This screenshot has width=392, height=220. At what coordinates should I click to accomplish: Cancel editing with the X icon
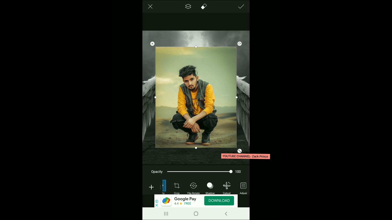[150, 6]
